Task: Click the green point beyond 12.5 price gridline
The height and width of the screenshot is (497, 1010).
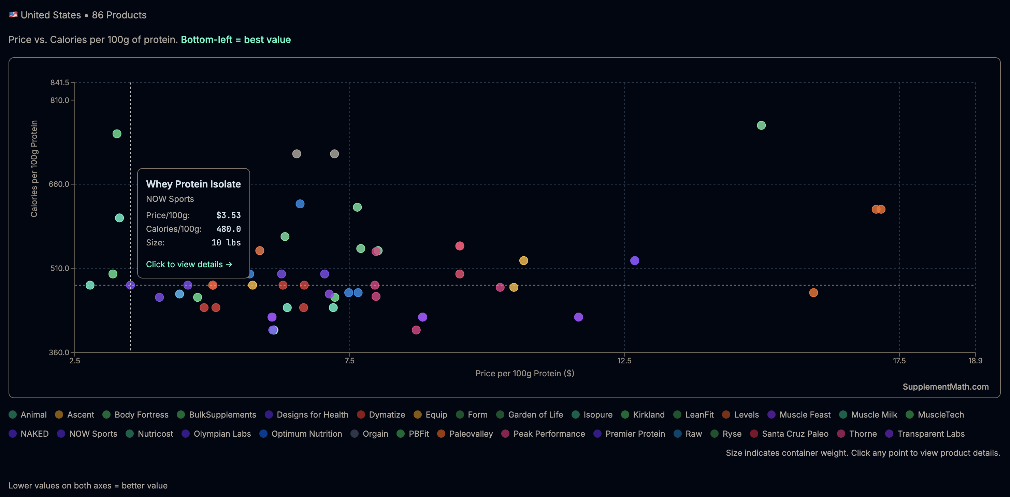Action: pos(761,125)
